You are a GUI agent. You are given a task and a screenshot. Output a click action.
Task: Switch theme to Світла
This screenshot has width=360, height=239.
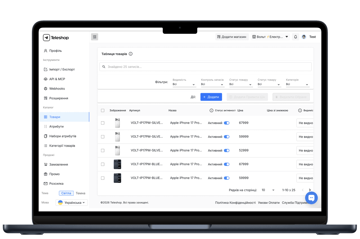66,193
